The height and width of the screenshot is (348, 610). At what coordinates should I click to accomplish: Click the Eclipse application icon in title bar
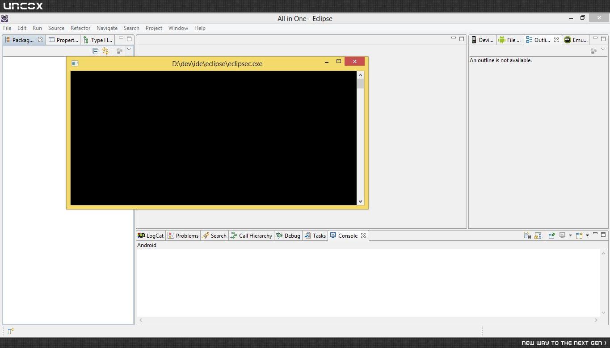[4, 18]
